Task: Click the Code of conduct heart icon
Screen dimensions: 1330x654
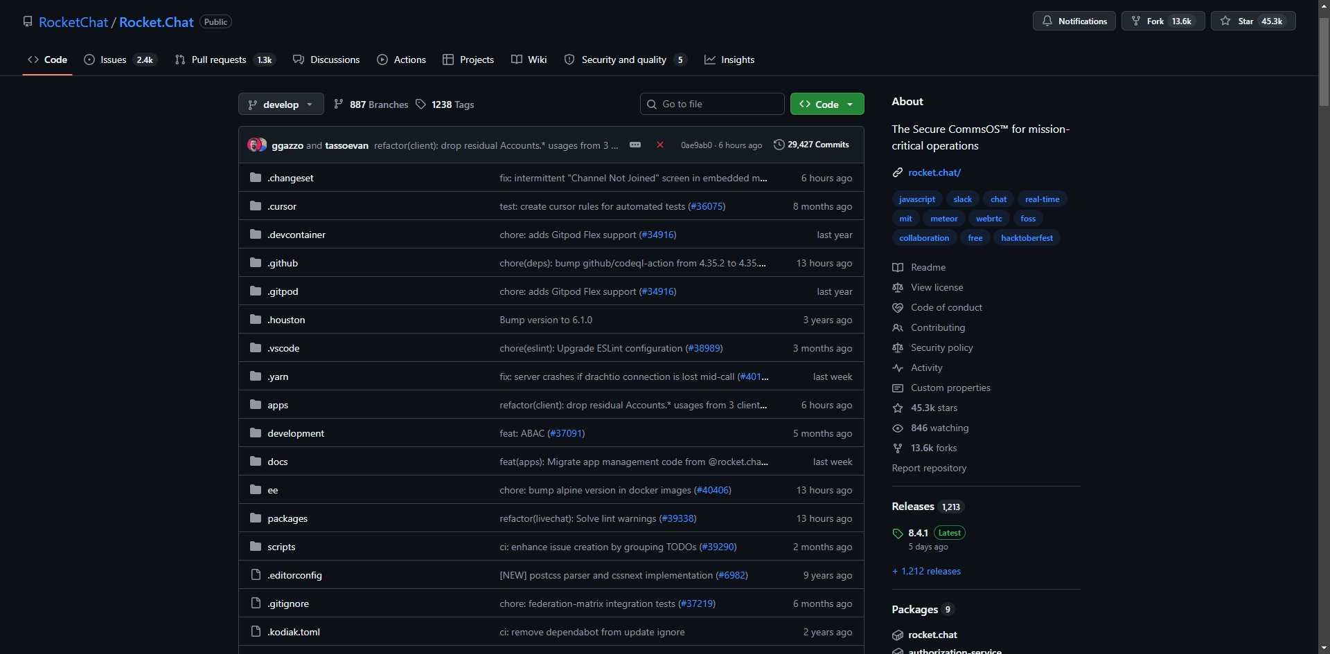Action: (898, 307)
